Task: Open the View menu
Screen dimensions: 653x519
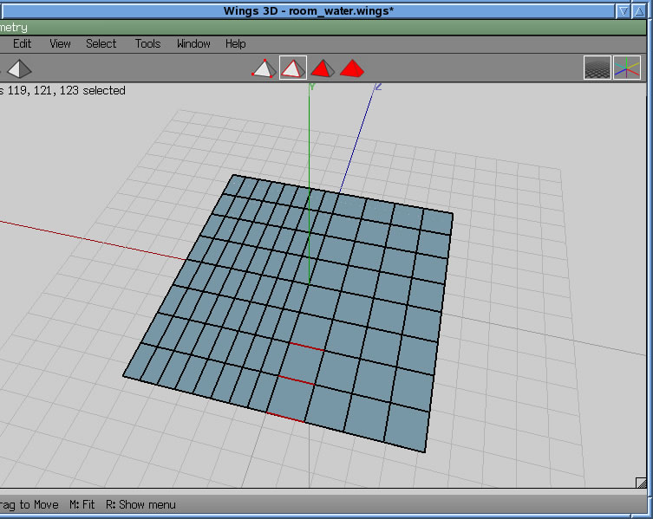Action: point(60,43)
